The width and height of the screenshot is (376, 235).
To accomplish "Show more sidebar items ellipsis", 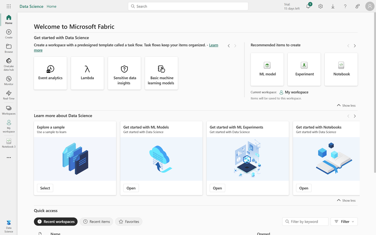I will 9,157.
